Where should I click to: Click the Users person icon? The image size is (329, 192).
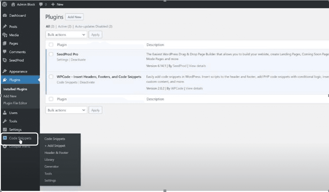click(4, 113)
